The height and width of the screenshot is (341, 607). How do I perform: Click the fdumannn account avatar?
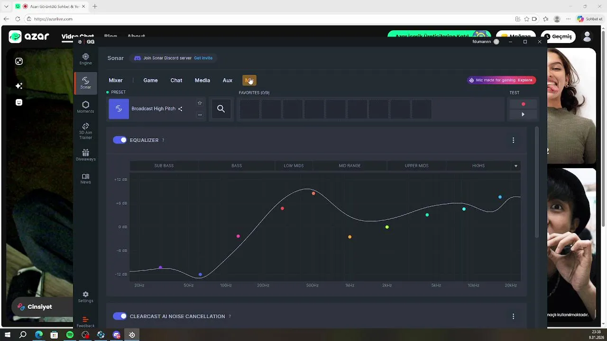(x=496, y=42)
